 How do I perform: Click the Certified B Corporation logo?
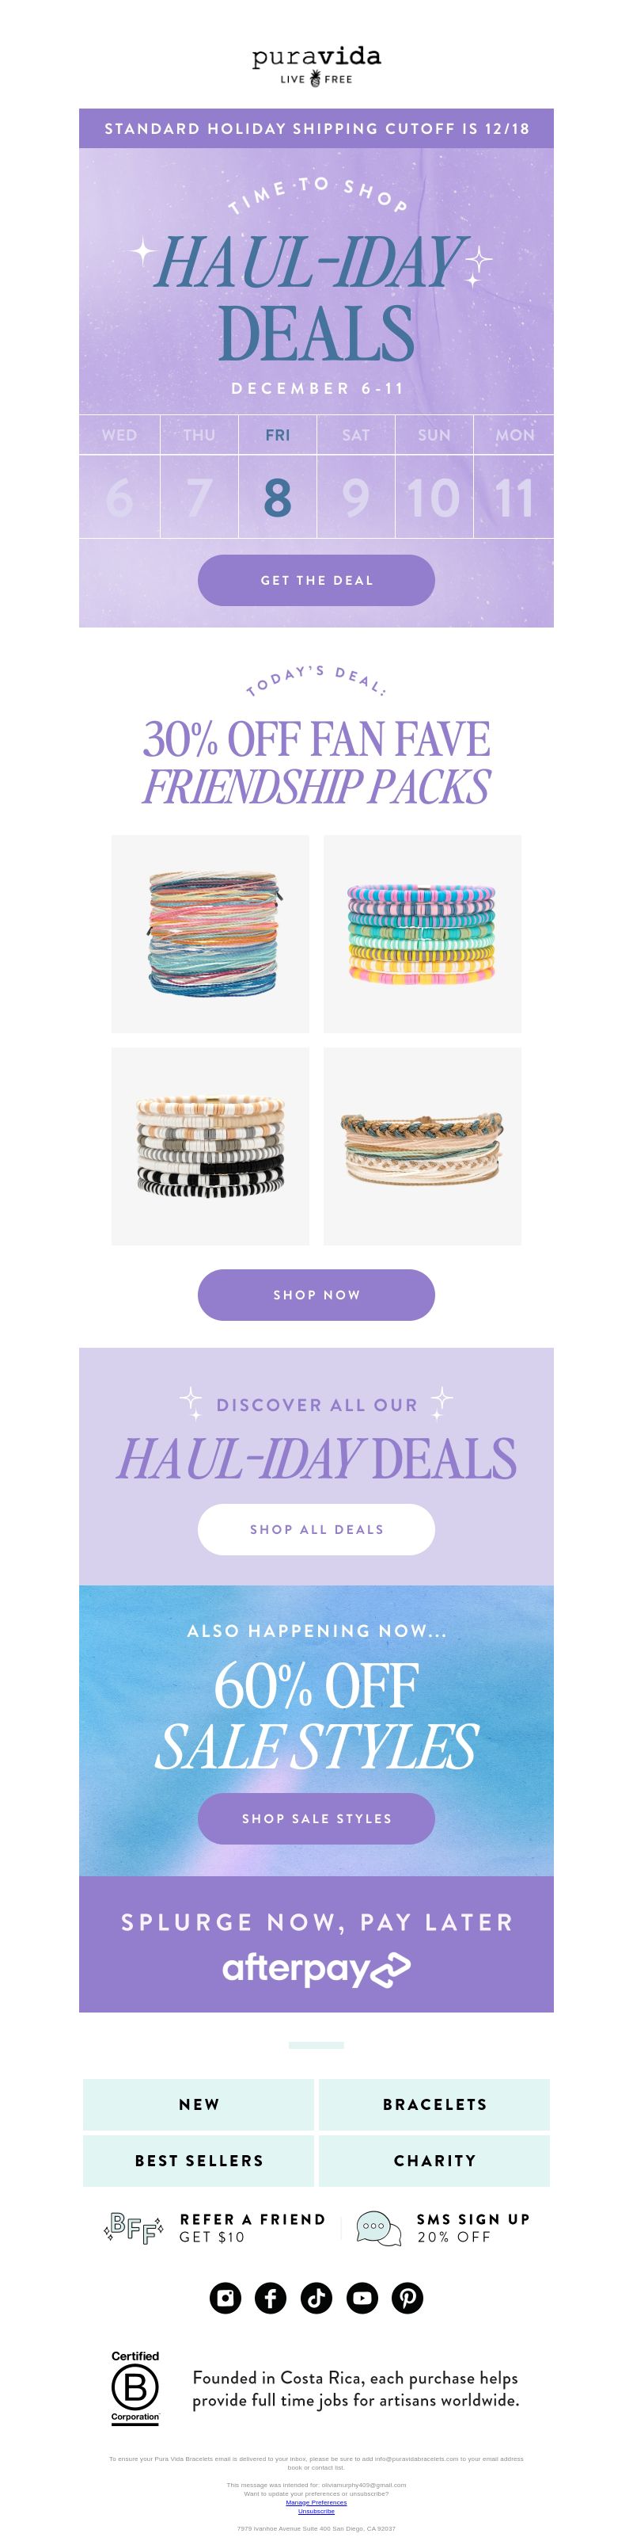135,2387
